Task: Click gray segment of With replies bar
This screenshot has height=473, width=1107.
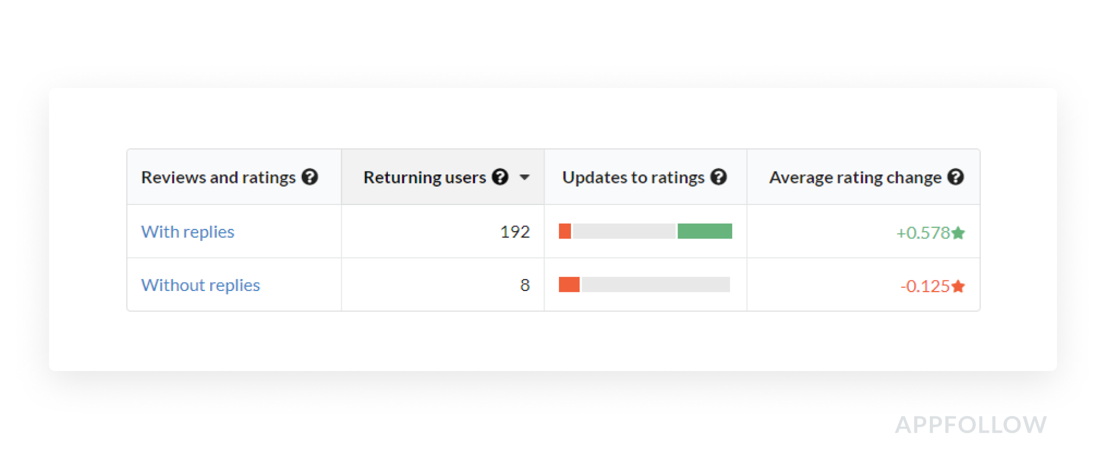Action: pyautogui.click(x=624, y=231)
